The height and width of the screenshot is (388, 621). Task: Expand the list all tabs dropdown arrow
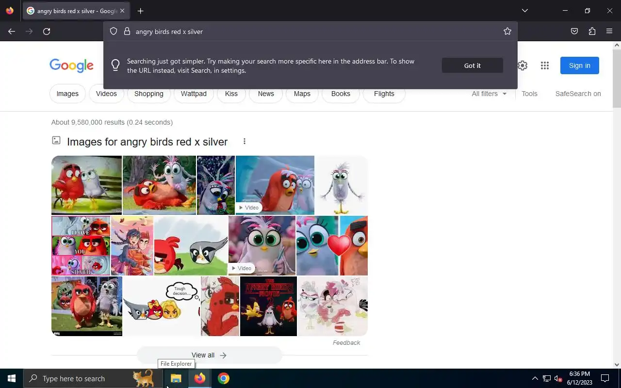[x=525, y=11]
